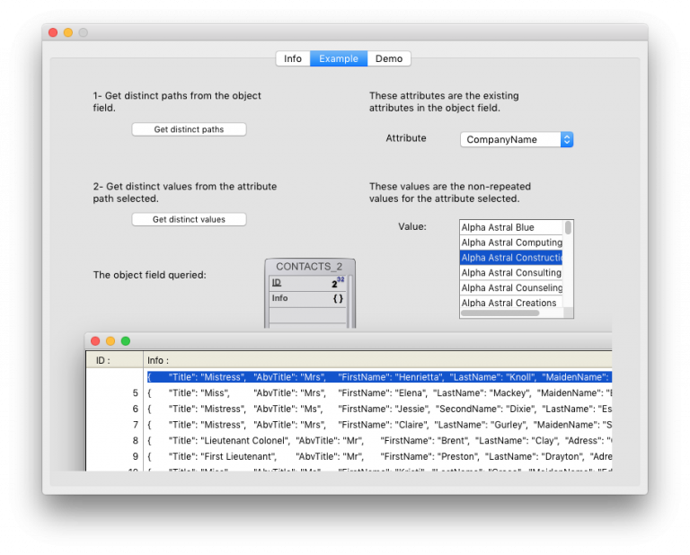Close the main Example window
The width and height of the screenshot is (690, 555).
pos(53,32)
